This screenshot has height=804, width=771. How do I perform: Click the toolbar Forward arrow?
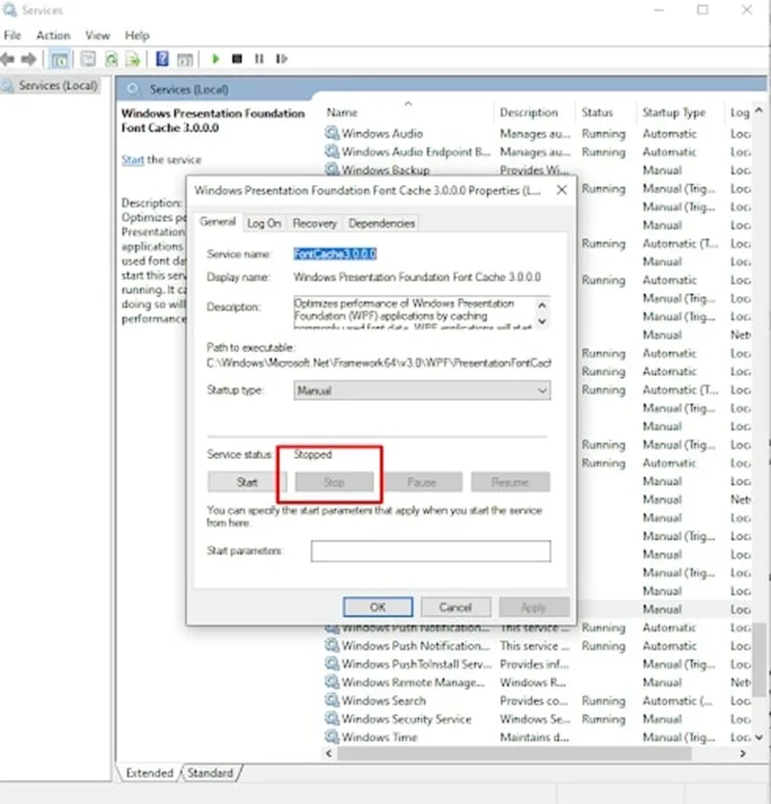click(x=29, y=59)
